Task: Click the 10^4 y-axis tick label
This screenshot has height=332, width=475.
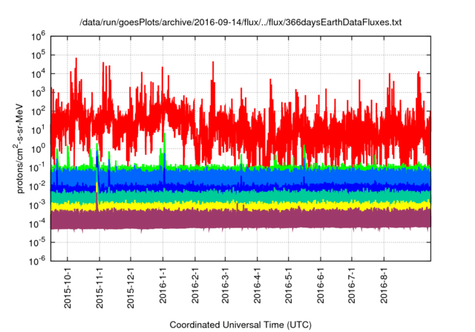Action: click(x=38, y=74)
